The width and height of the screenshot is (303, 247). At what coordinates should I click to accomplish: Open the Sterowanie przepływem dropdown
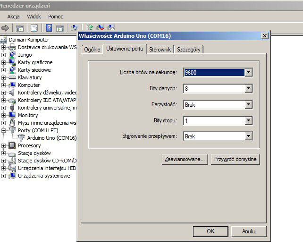coord(248,136)
